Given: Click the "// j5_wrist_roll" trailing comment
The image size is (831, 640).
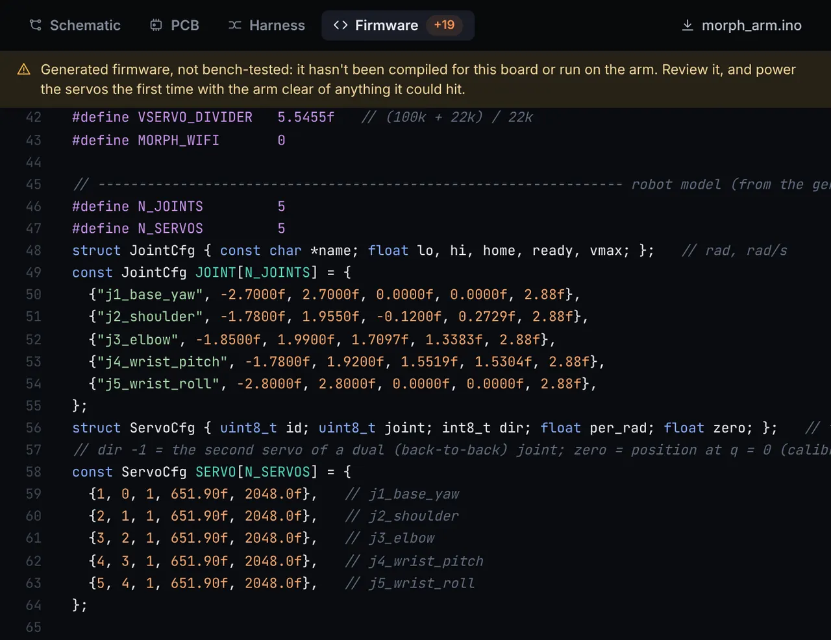Looking at the screenshot, I should (x=410, y=583).
